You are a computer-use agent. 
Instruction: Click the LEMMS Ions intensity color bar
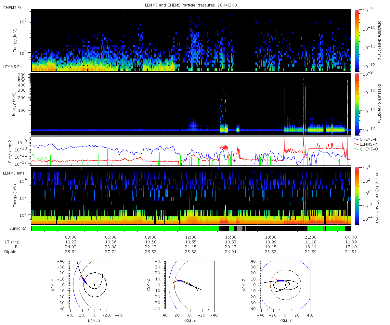[x=357, y=196]
